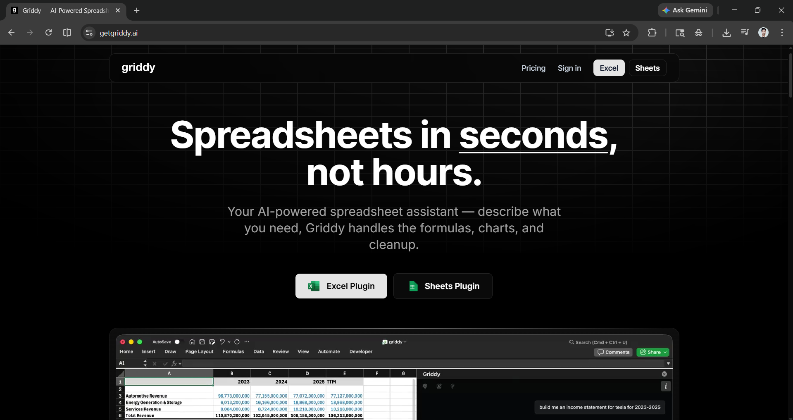View site information beside the URL
Viewport: 793px width, 420px height.
tap(89, 33)
